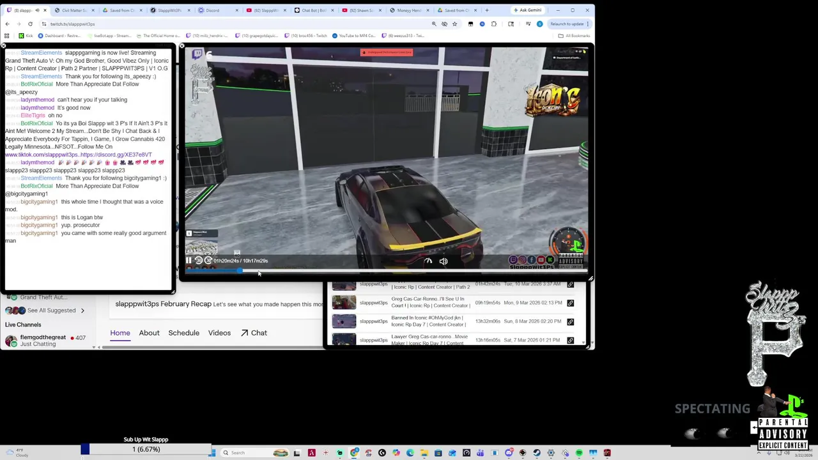818x460 pixels.
Task: Open the pop-out Chat link
Action: pyautogui.click(x=254, y=333)
